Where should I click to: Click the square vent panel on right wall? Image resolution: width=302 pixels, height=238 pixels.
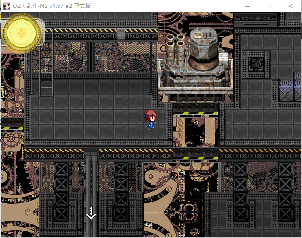[x=256, y=63]
